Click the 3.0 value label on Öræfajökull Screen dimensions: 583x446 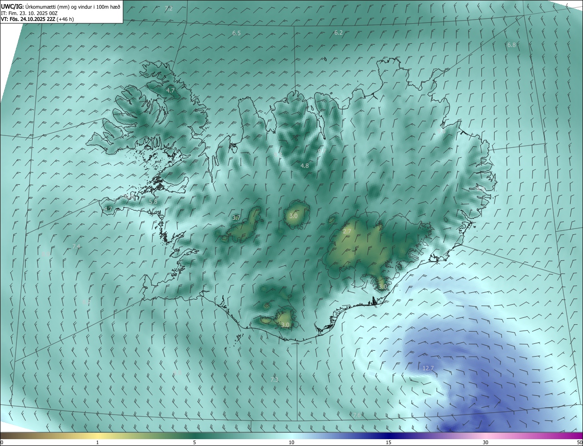click(x=382, y=287)
